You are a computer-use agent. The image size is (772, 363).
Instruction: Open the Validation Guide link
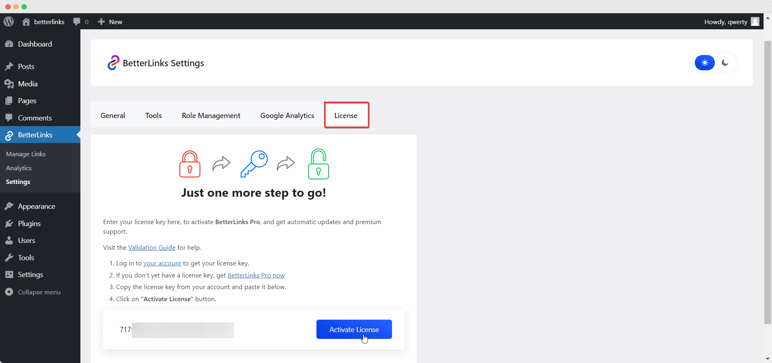point(152,248)
